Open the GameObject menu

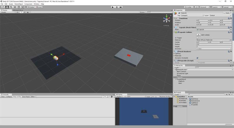(19, 4)
